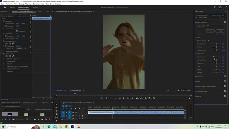
Task: Switch to the Import workspace tab
Action: 12,7
